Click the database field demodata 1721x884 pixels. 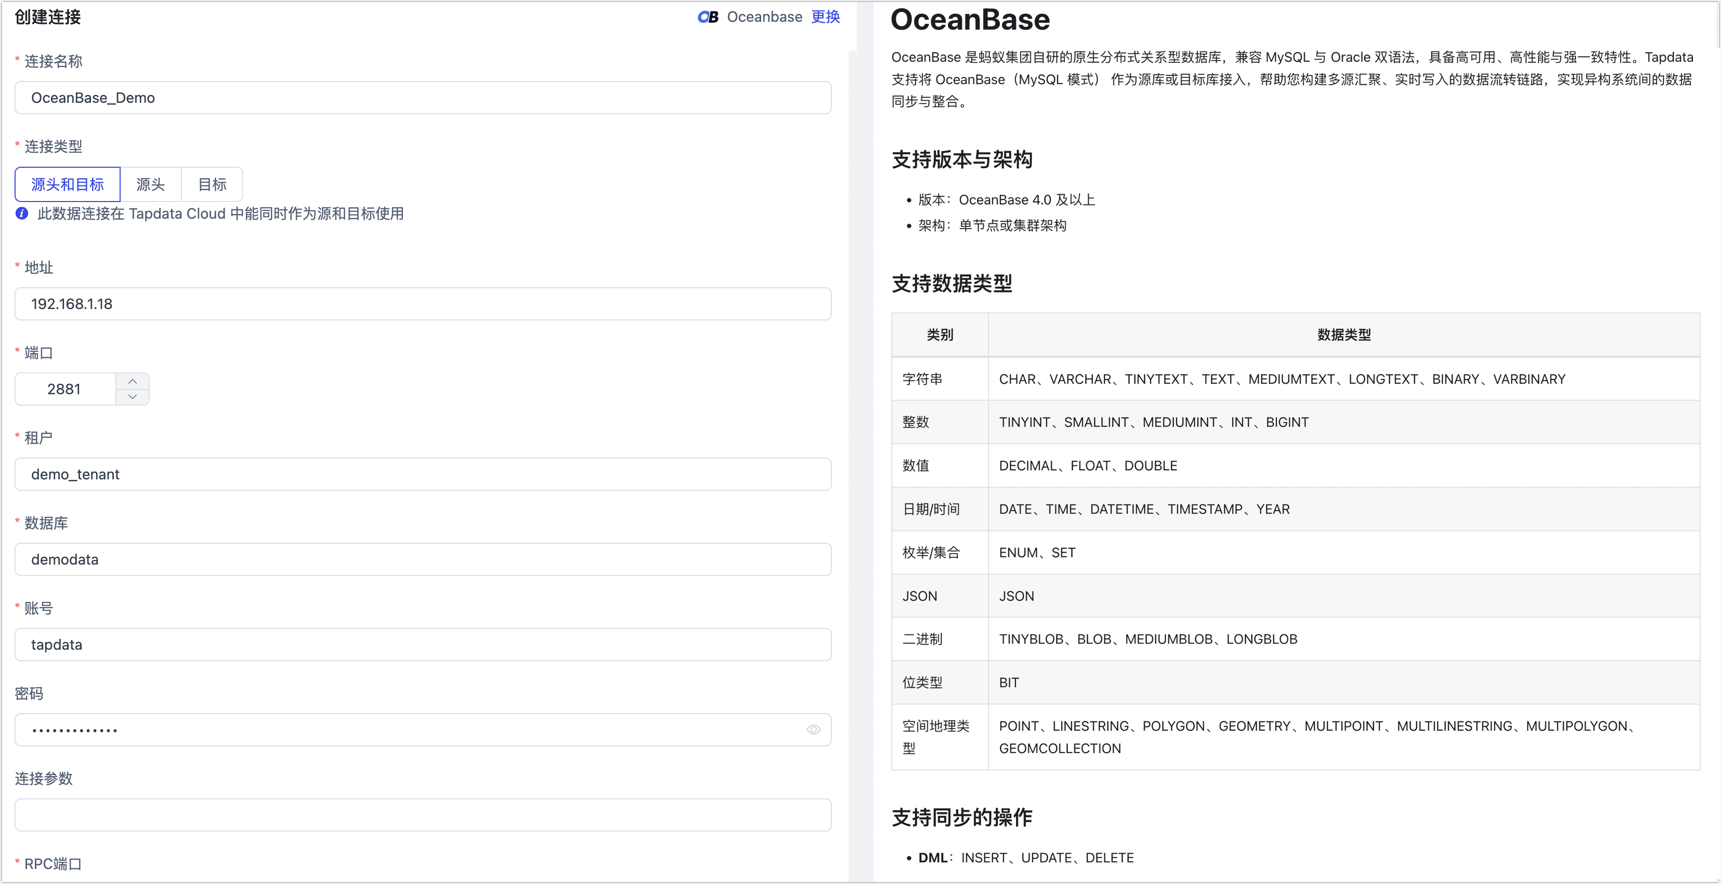click(423, 559)
